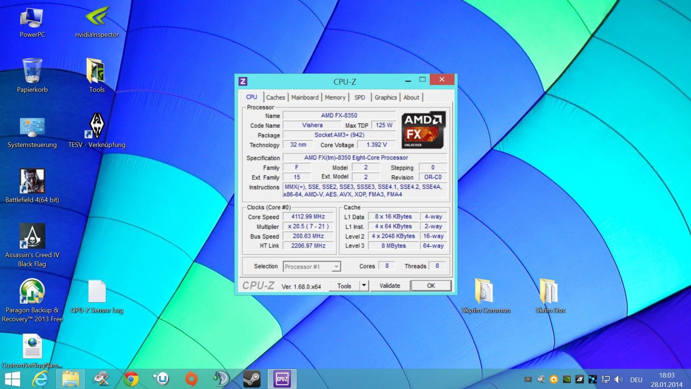
Task: Click the Level 2 4 x 2048 KBytes value
Action: [x=393, y=236]
